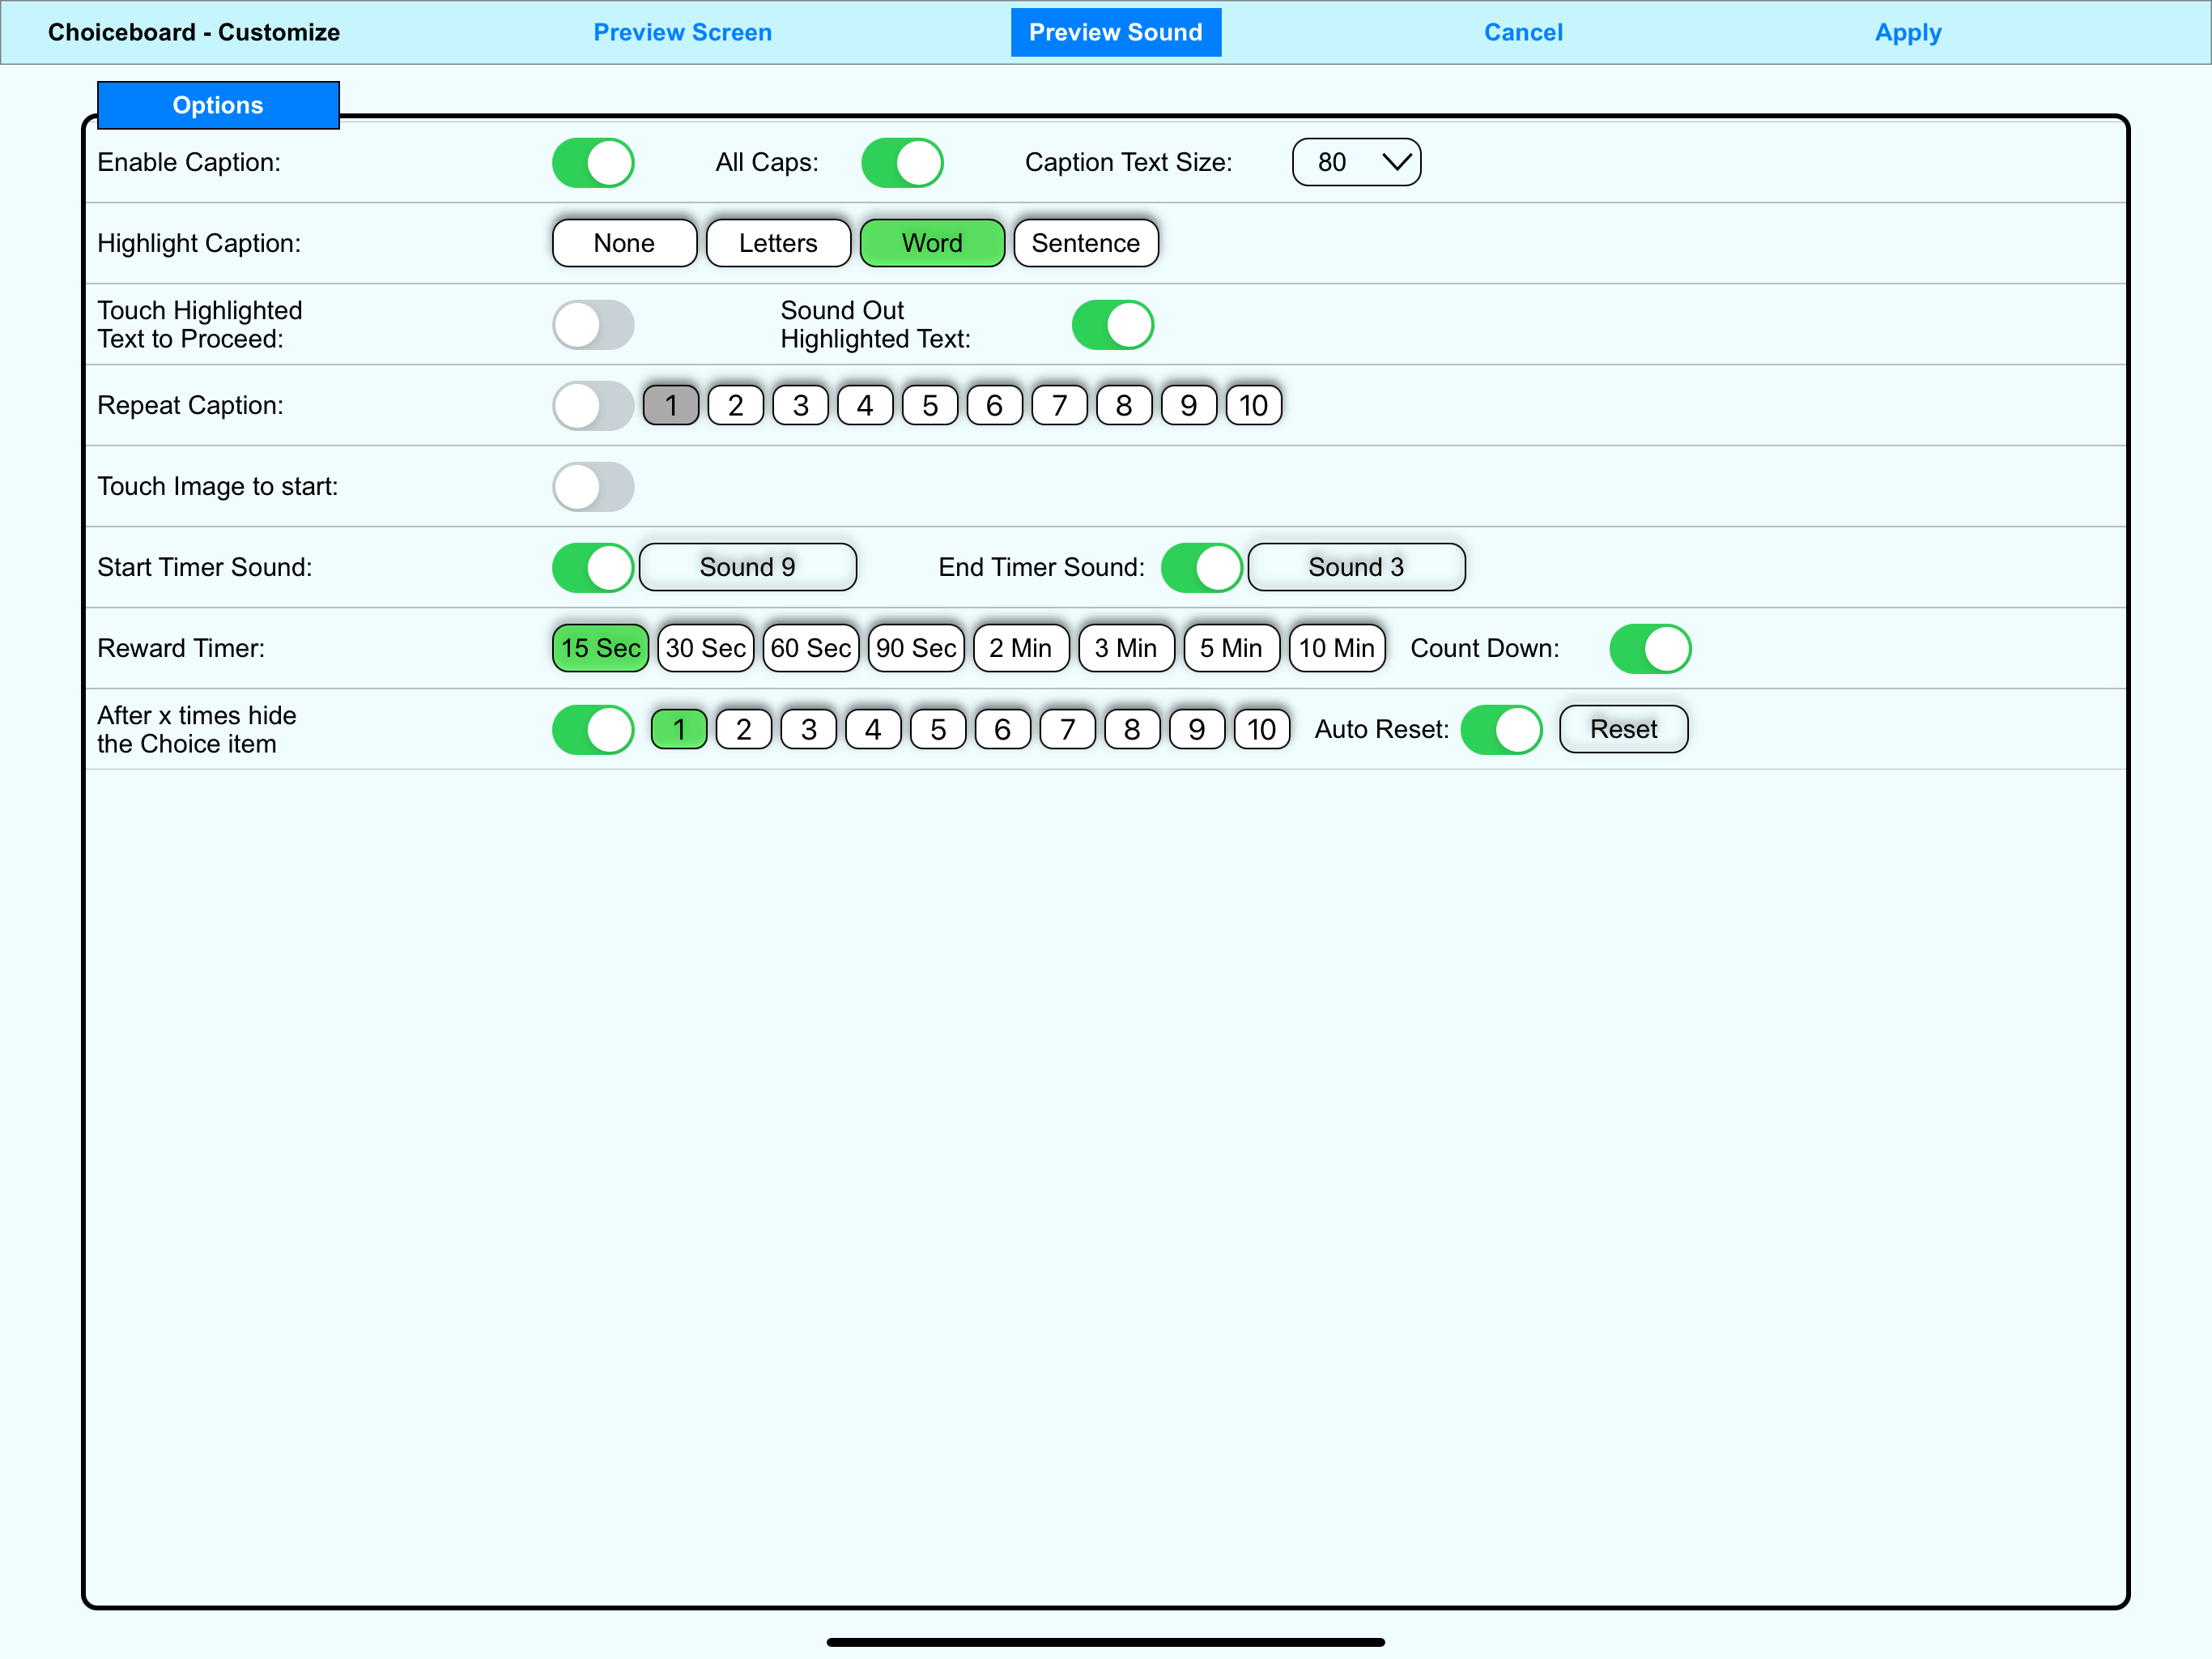The width and height of the screenshot is (2212, 1659).
Task: Set Repeat Caption count to 8
Action: (1124, 405)
